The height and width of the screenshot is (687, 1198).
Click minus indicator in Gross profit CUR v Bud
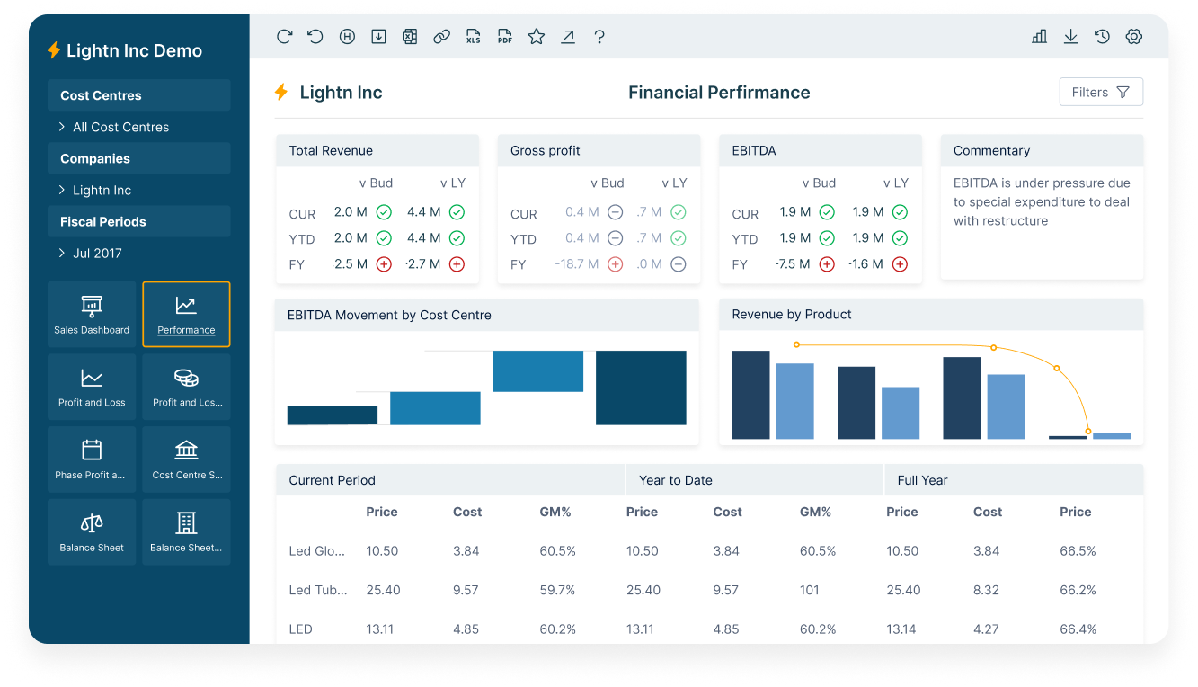pyautogui.click(x=615, y=212)
